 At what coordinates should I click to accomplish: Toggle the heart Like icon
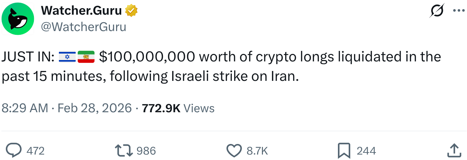[x=235, y=150]
